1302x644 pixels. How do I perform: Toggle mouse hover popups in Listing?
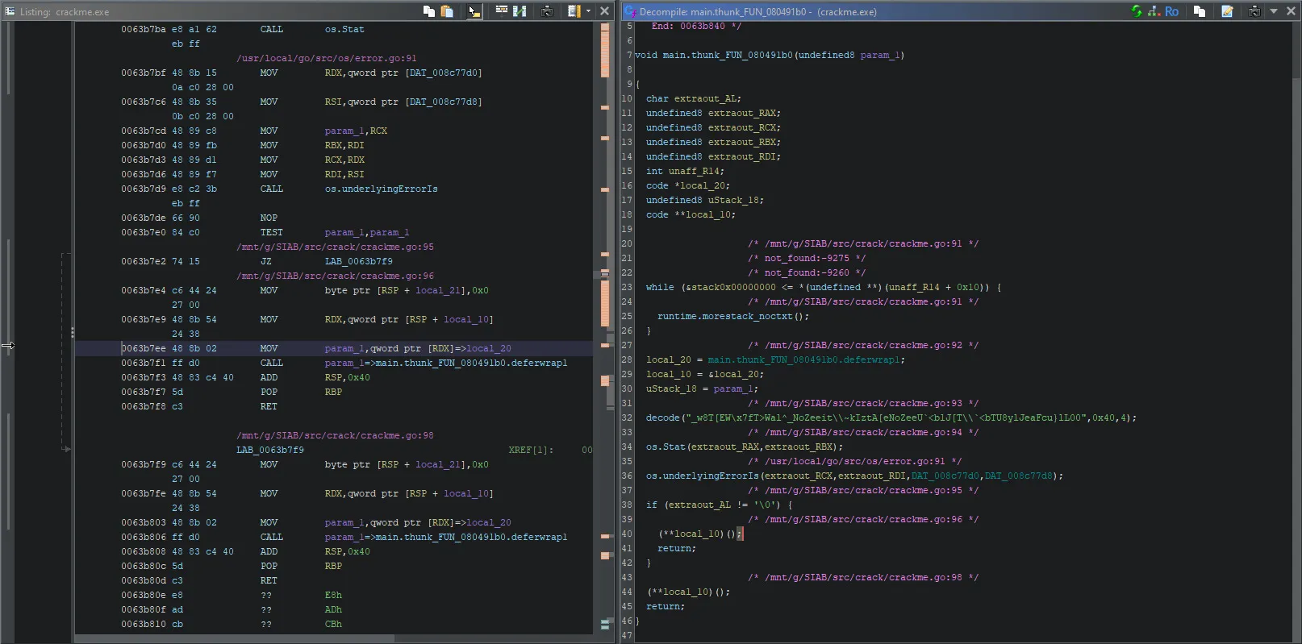(474, 11)
